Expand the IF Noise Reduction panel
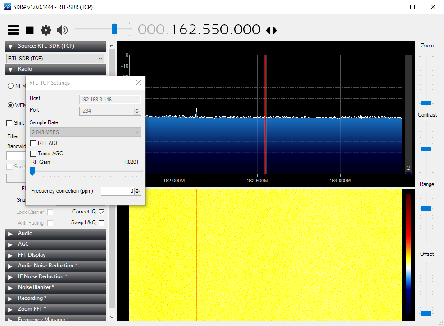 pos(55,277)
